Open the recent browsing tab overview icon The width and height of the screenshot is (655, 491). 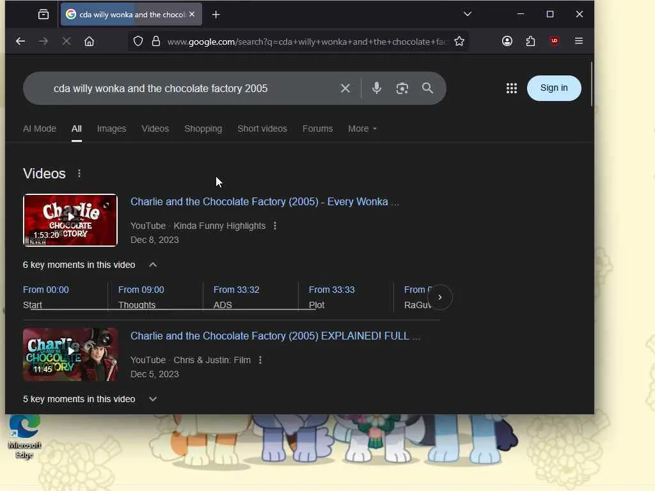point(43,15)
